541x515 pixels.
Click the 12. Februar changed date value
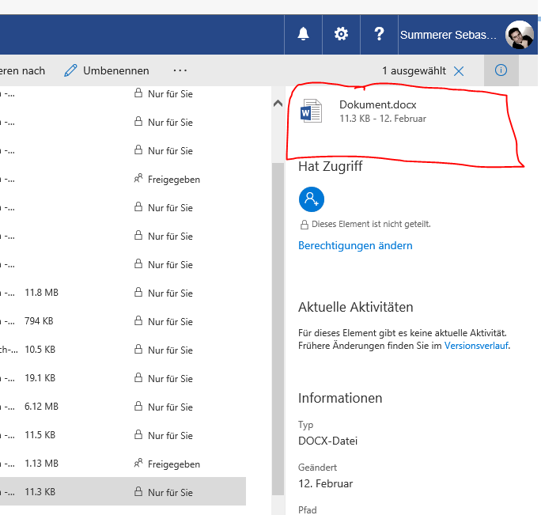tap(325, 483)
